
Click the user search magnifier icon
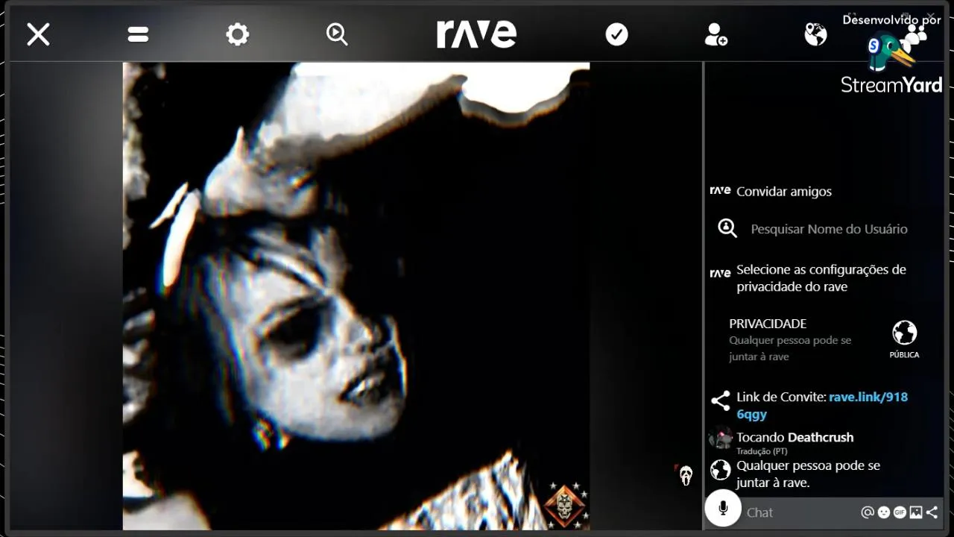click(727, 228)
